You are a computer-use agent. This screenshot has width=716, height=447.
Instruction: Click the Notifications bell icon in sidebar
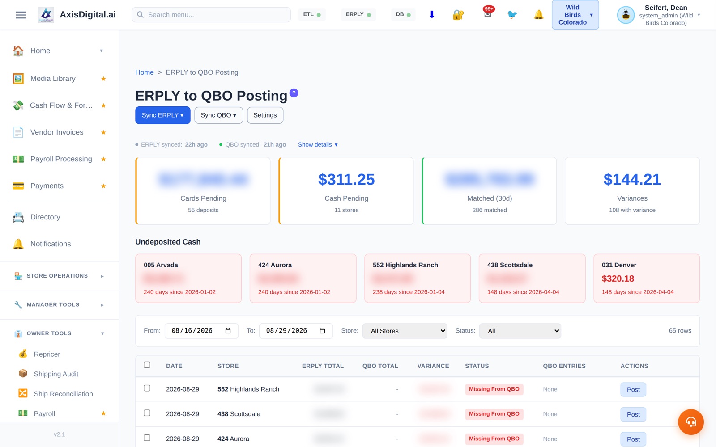click(x=18, y=244)
